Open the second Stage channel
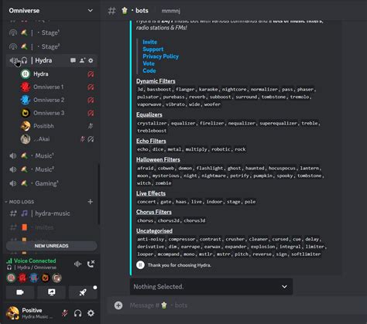The width and height of the screenshot is (367, 324). click(x=52, y=46)
